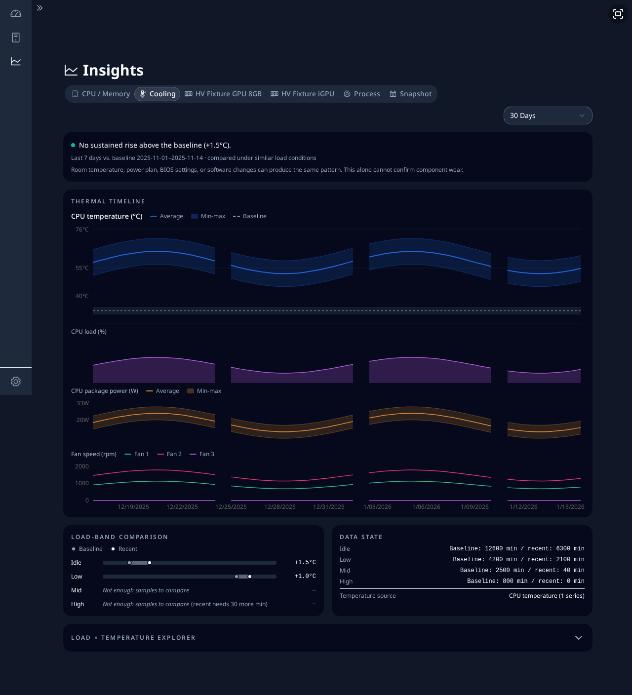Toggle the Baseline legend in CPU temperature
The height and width of the screenshot is (695, 632).
(x=250, y=216)
